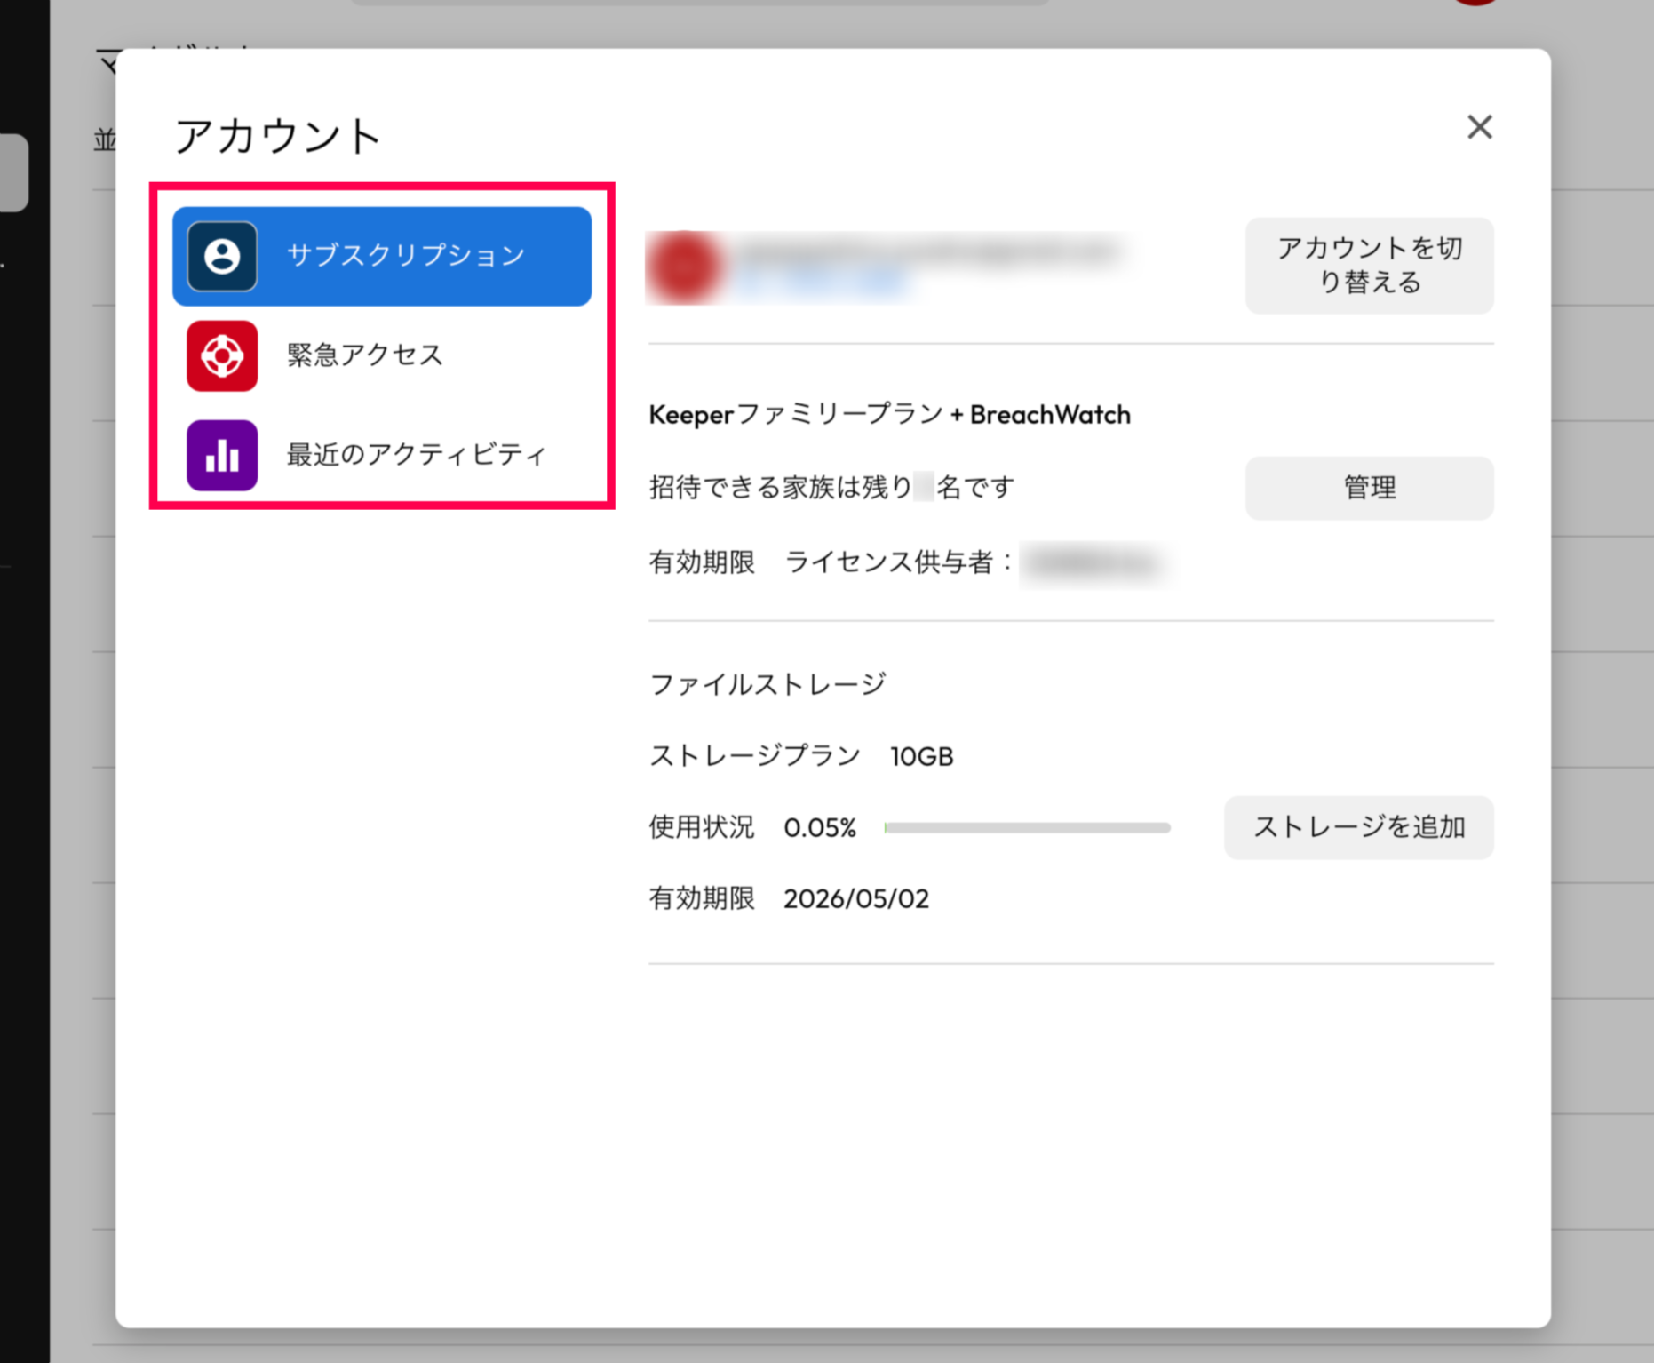Image resolution: width=1654 pixels, height=1363 pixels.
Task: Click the blurred blue link under the email
Action: [x=822, y=283]
